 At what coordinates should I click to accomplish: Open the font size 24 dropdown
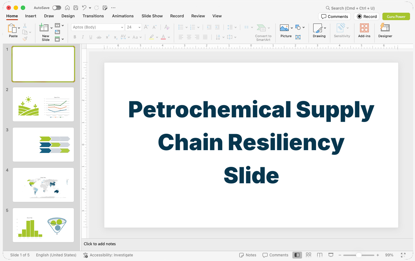point(133,27)
